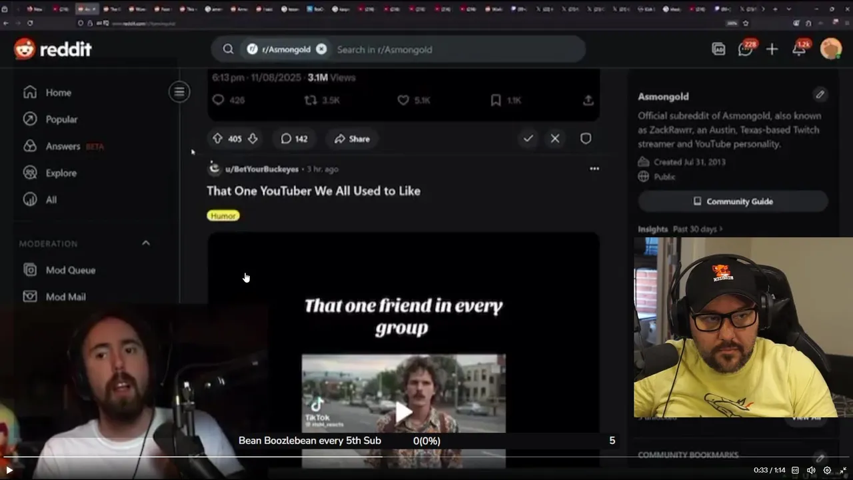This screenshot has height=480, width=853.
Task: Go to Popular in sidebar
Action: click(51, 119)
